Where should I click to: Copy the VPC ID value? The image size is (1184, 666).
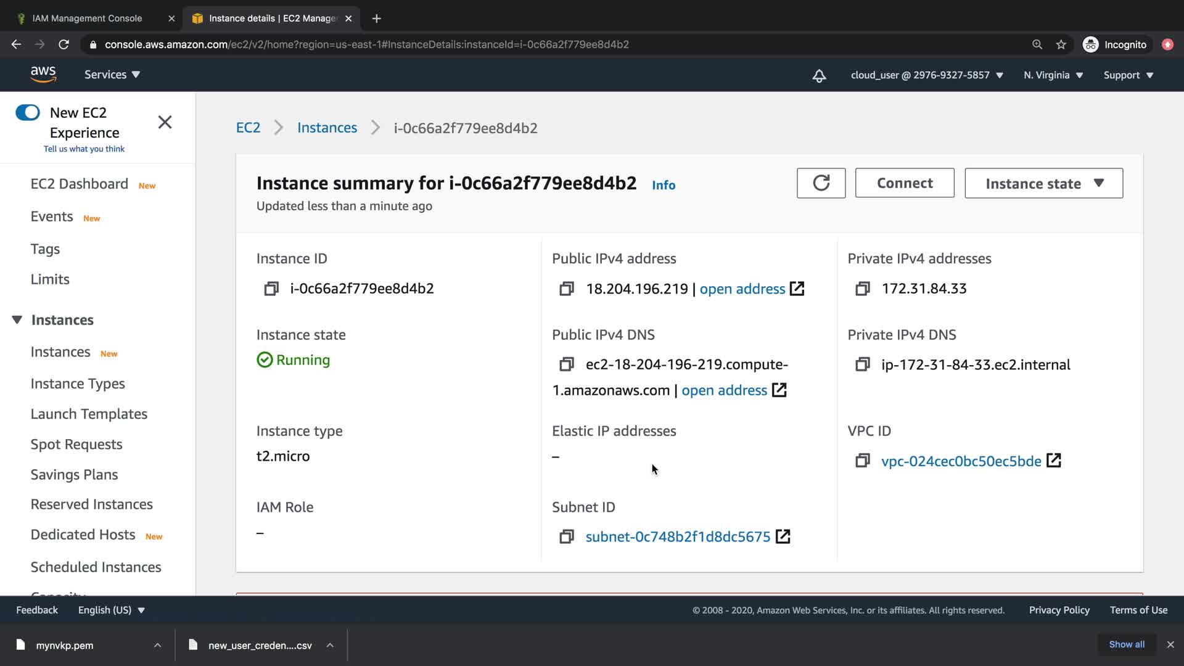[862, 461]
